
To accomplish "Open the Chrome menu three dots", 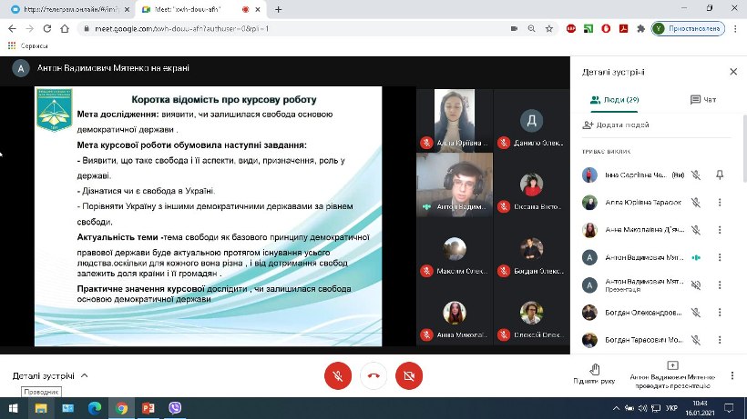I will [x=735, y=28].
